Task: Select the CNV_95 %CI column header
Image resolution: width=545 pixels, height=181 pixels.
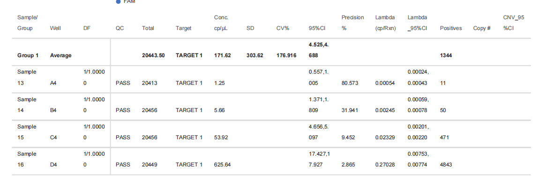Action: [x=514, y=23]
